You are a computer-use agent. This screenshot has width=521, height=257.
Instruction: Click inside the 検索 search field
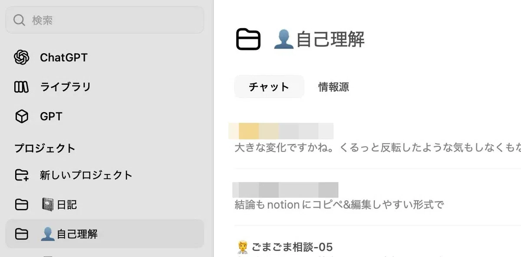tap(105, 20)
